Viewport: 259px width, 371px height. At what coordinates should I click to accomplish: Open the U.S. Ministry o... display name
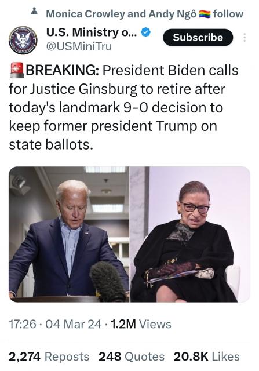coord(92,32)
